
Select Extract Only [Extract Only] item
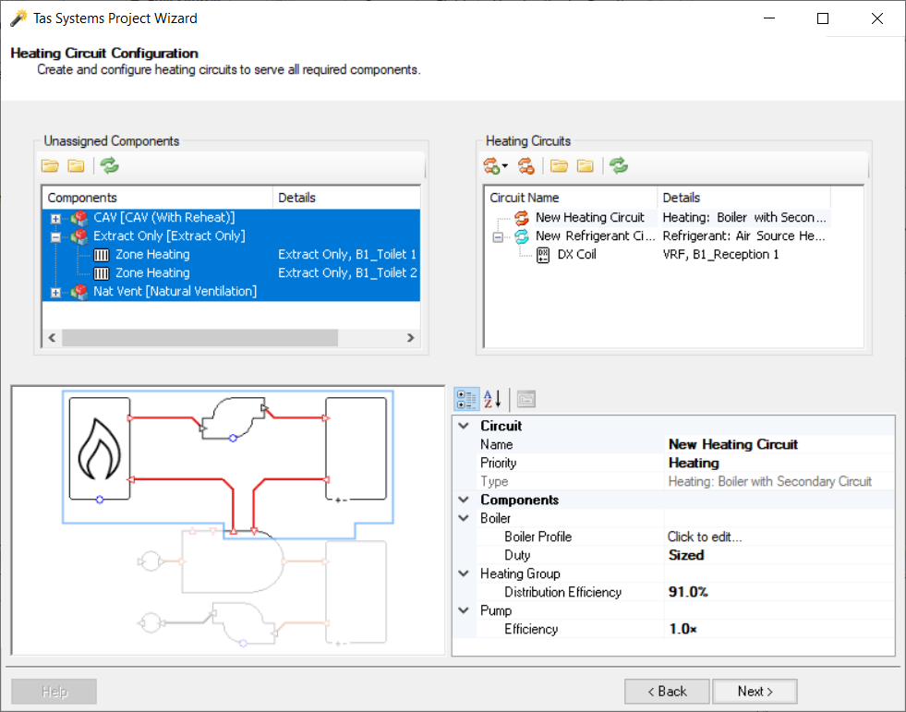click(x=169, y=236)
